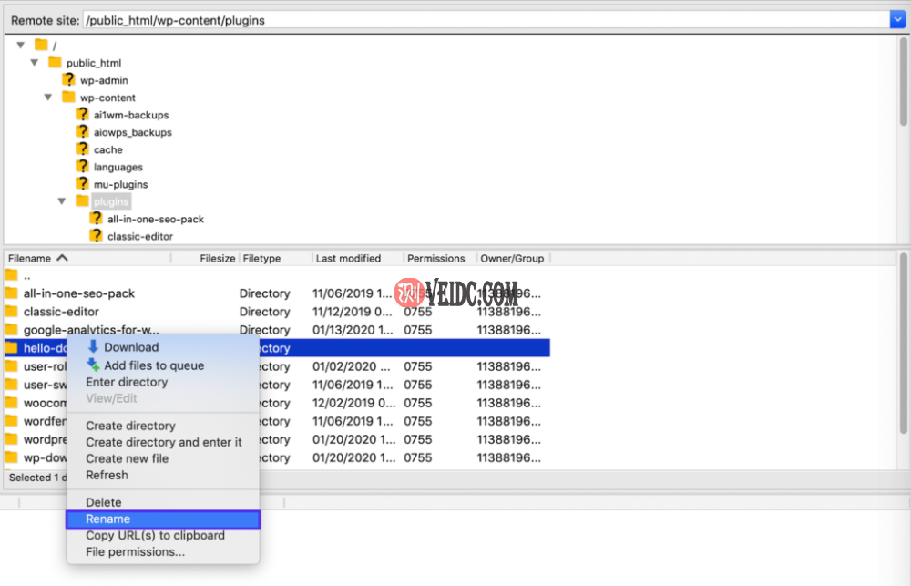Choose Rename from the context menu

(x=108, y=519)
